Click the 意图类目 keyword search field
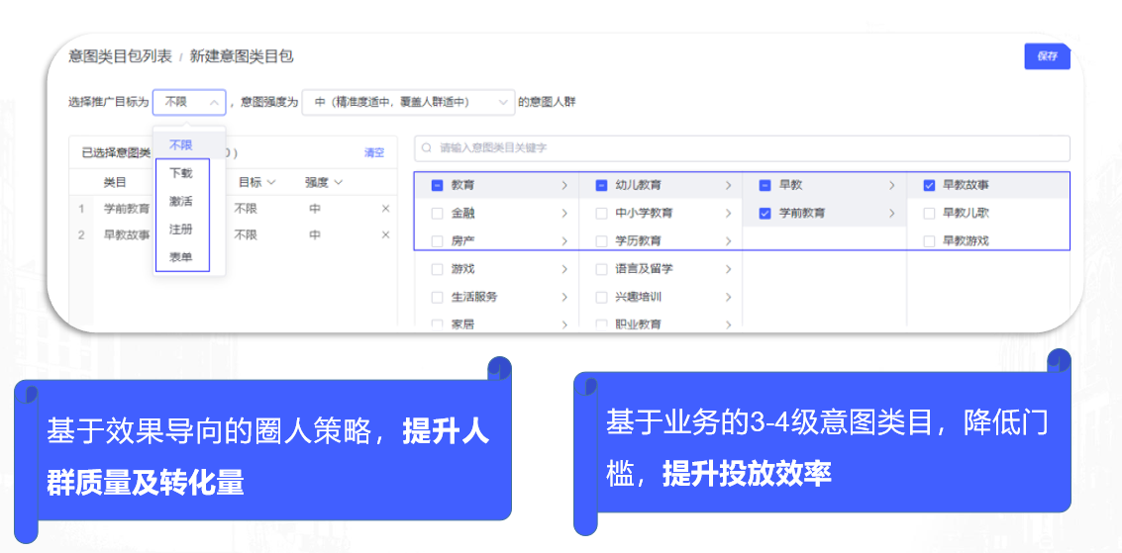 click(x=743, y=148)
